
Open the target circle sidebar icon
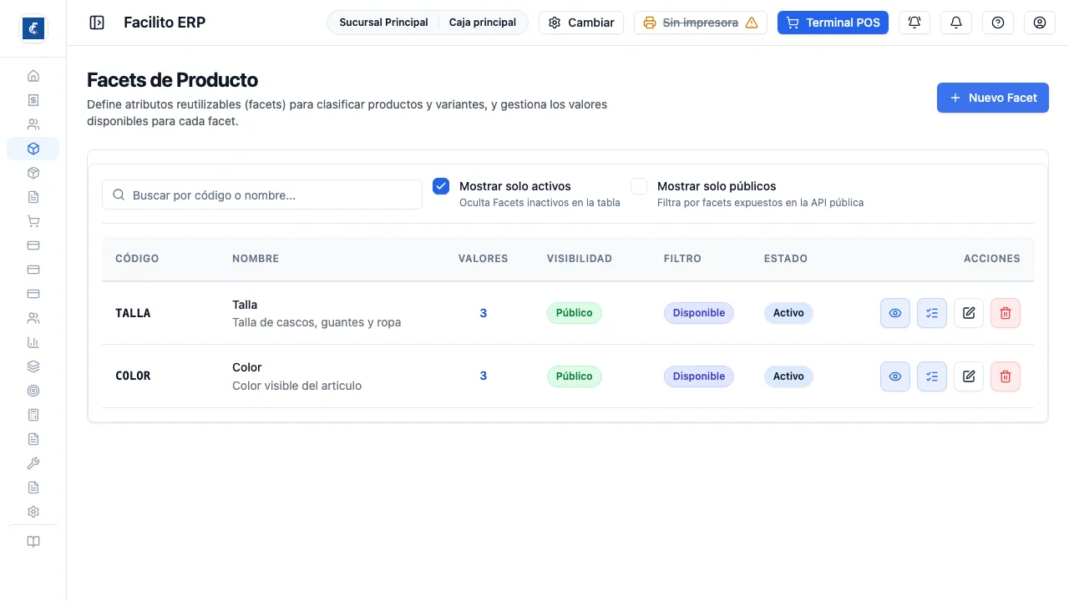(x=33, y=391)
